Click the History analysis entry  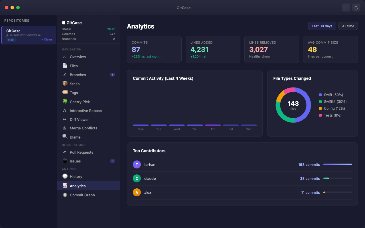pyautogui.click(x=76, y=176)
